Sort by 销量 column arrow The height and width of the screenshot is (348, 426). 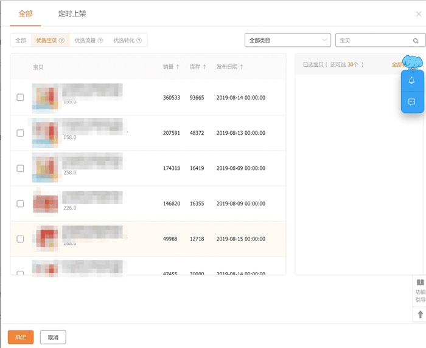pyautogui.click(x=178, y=67)
